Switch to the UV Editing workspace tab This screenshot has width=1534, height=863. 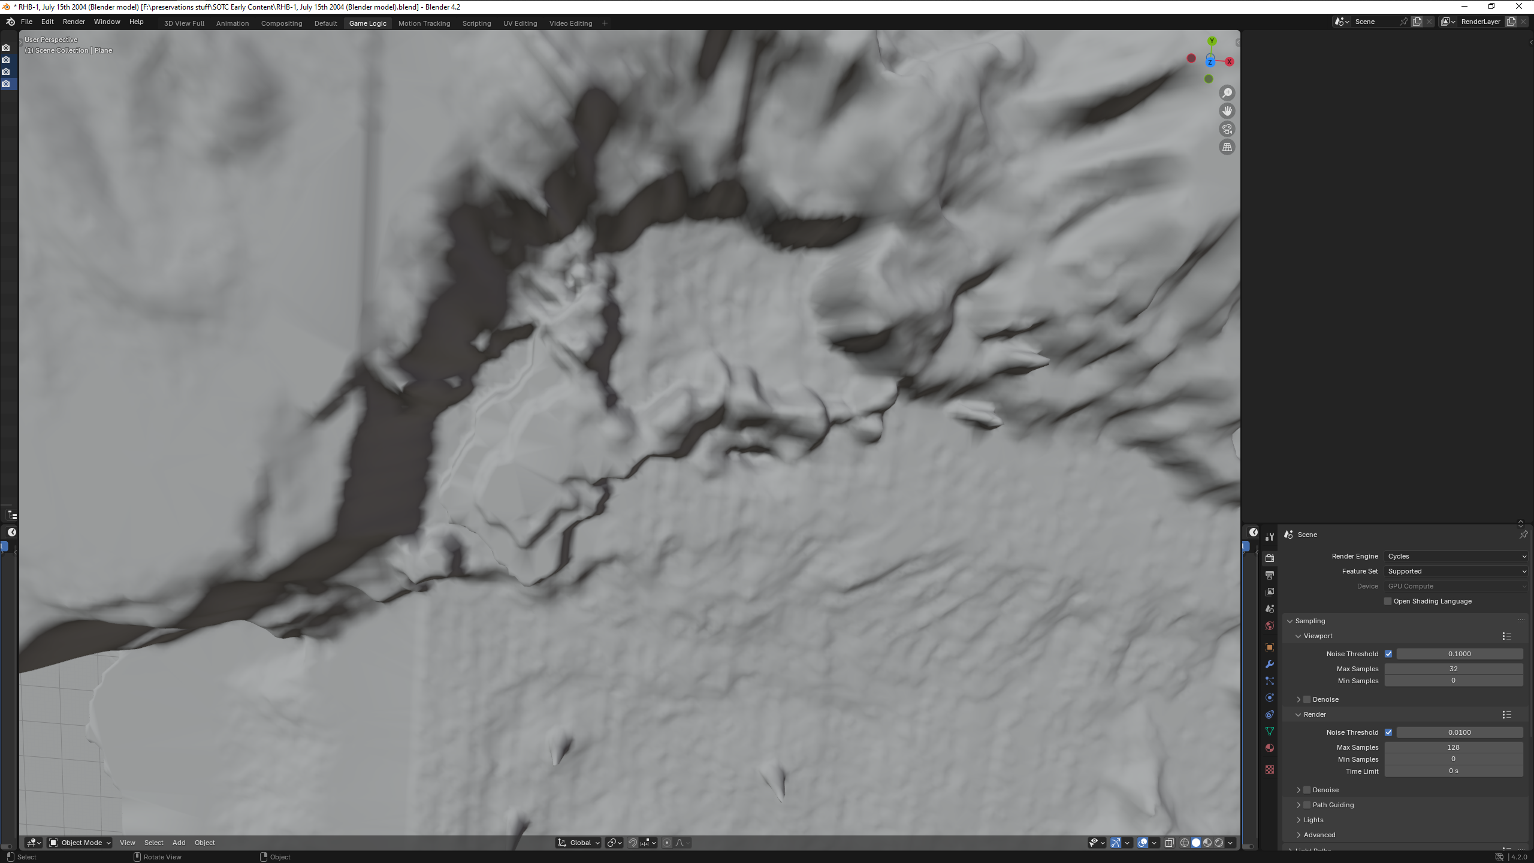tap(520, 23)
